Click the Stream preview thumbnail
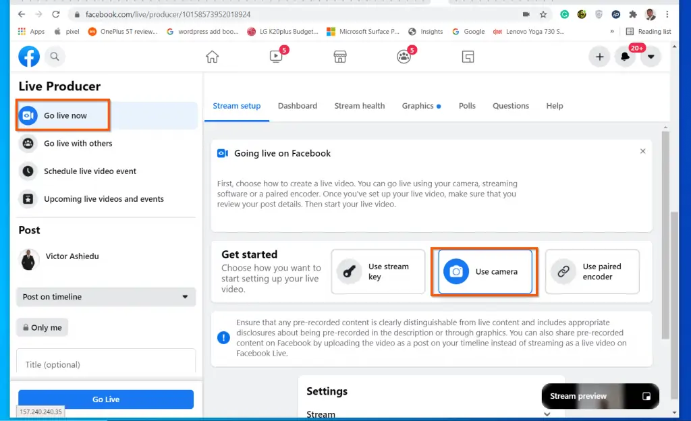The image size is (691, 421). (x=600, y=396)
